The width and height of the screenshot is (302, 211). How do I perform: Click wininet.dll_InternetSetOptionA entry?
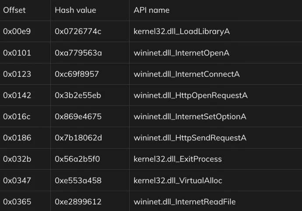tap(190, 117)
